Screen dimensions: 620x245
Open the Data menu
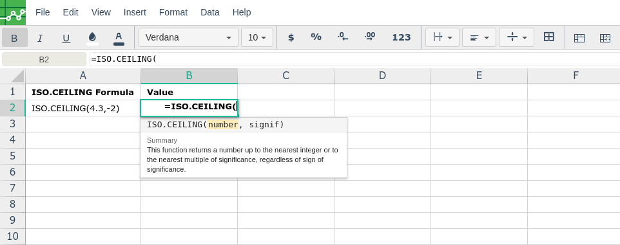click(x=210, y=12)
